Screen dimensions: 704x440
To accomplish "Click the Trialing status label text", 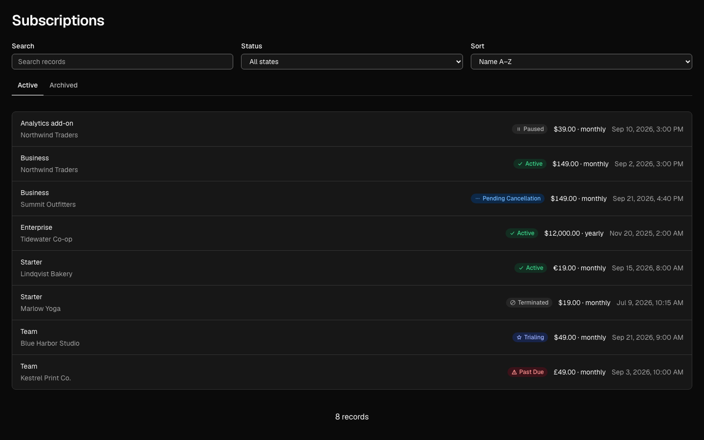I will click(x=534, y=337).
